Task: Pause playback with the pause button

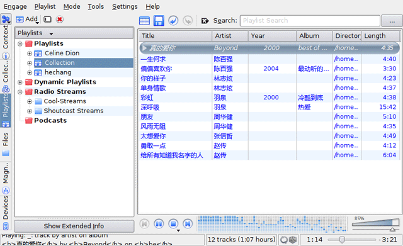Action: (159, 224)
